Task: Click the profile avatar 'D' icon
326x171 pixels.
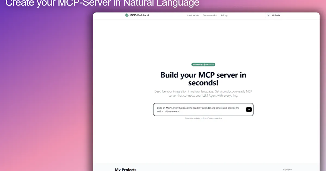Action: point(268,15)
